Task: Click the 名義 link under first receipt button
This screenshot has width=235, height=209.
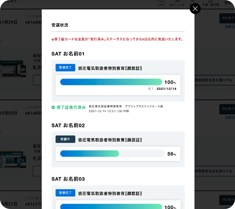Action: point(230,26)
